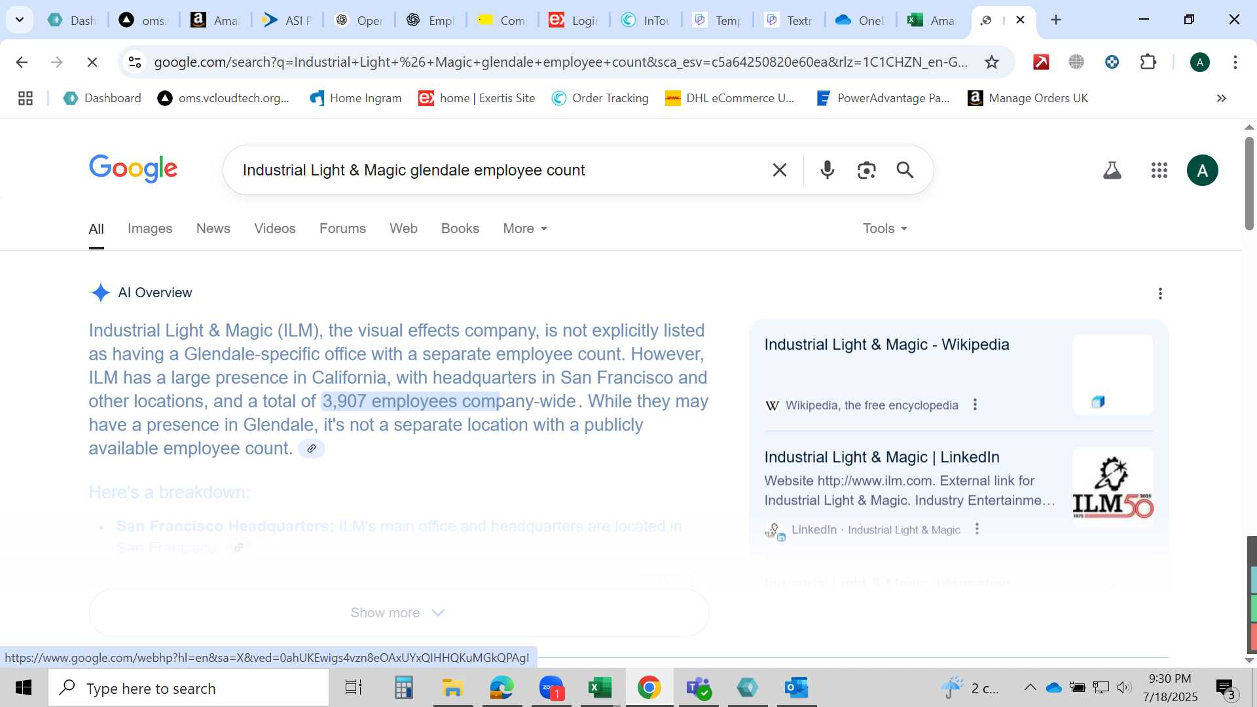The image size is (1257, 707).
Task: Open Home Ingram bookmark
Action: [x=355, y=98]
